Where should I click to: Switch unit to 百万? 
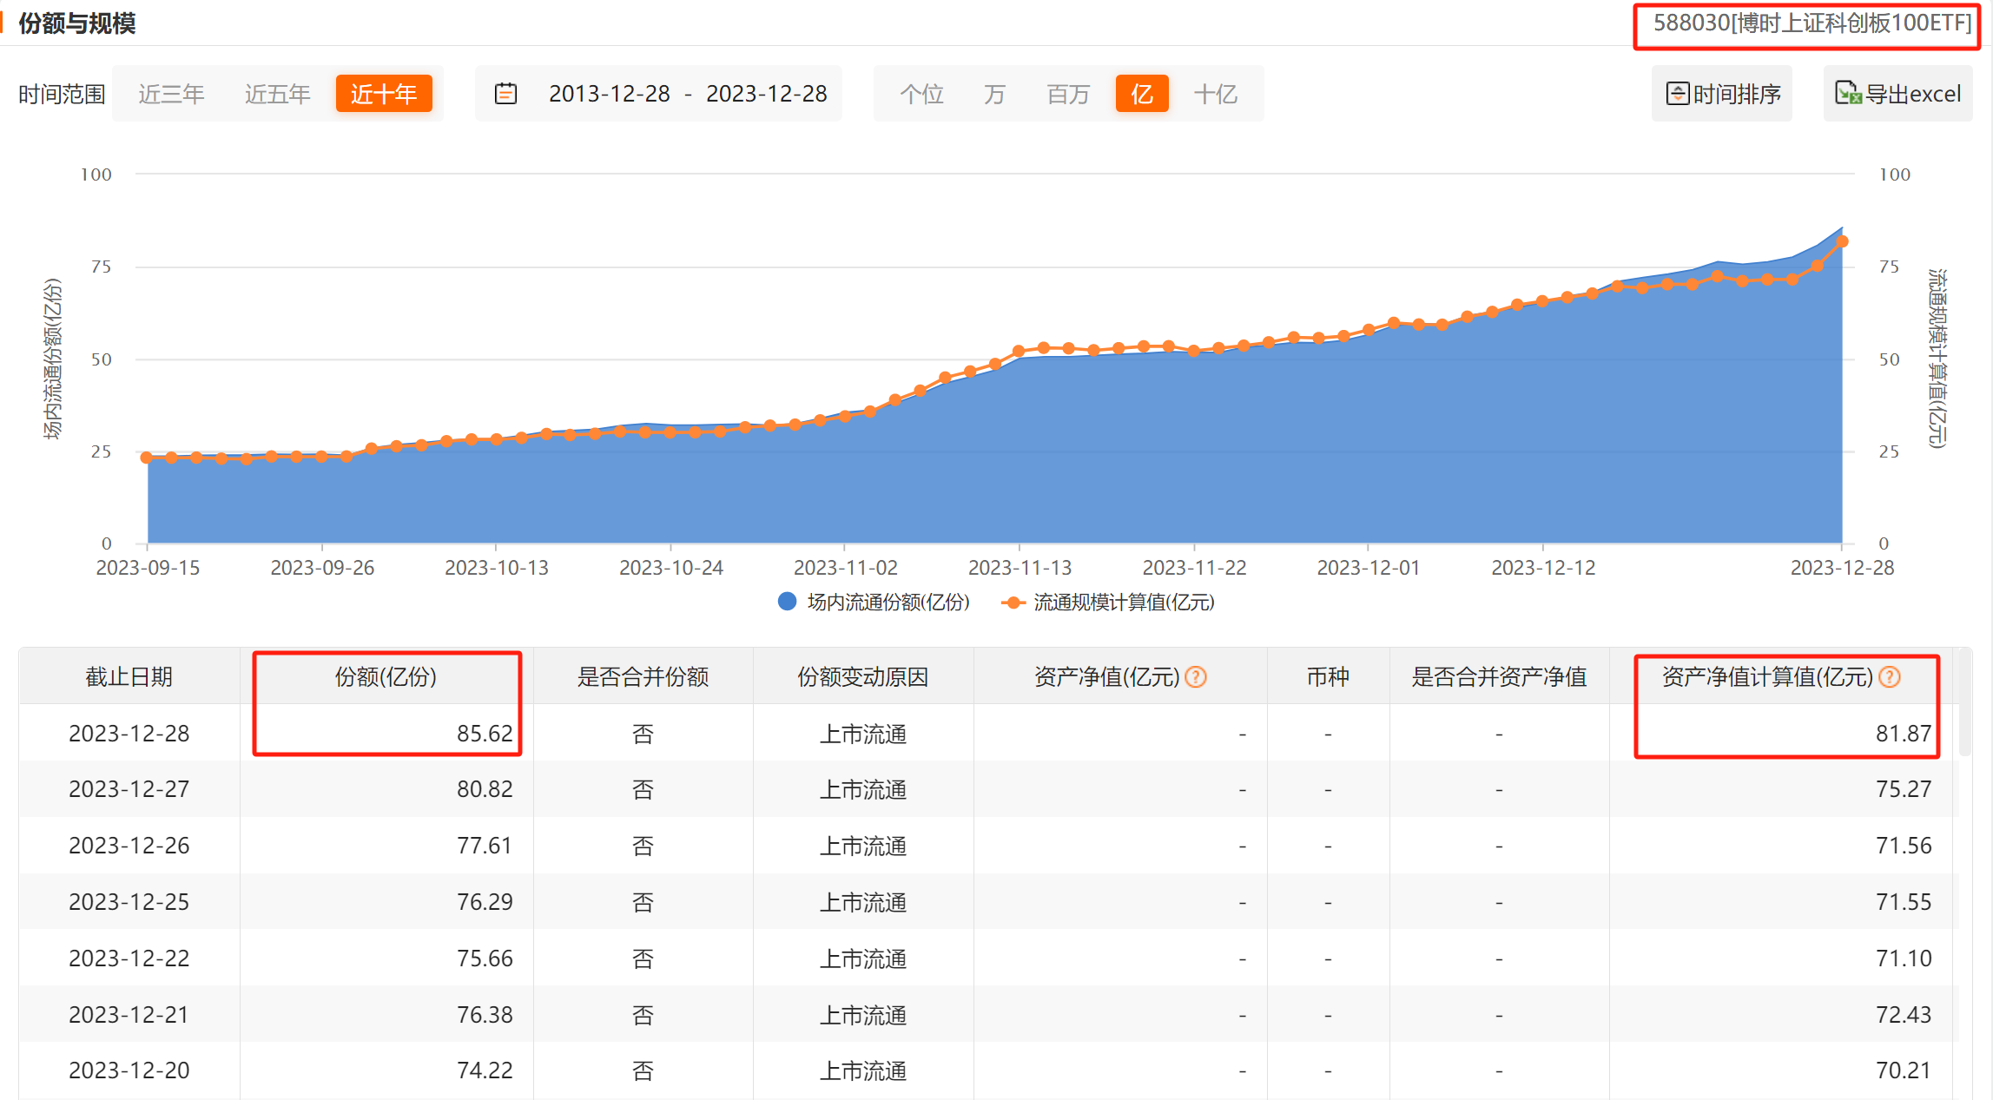tap(1067, 94)
